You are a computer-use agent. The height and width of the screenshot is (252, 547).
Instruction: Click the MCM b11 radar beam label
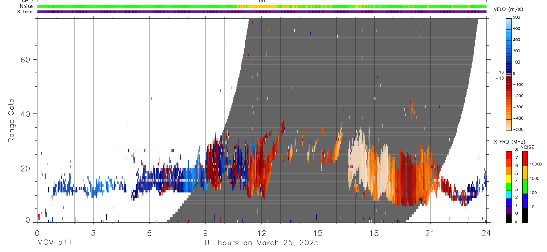coord(54,243)
